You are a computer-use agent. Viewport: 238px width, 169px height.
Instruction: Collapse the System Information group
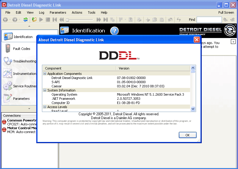(x=45, y=90)
